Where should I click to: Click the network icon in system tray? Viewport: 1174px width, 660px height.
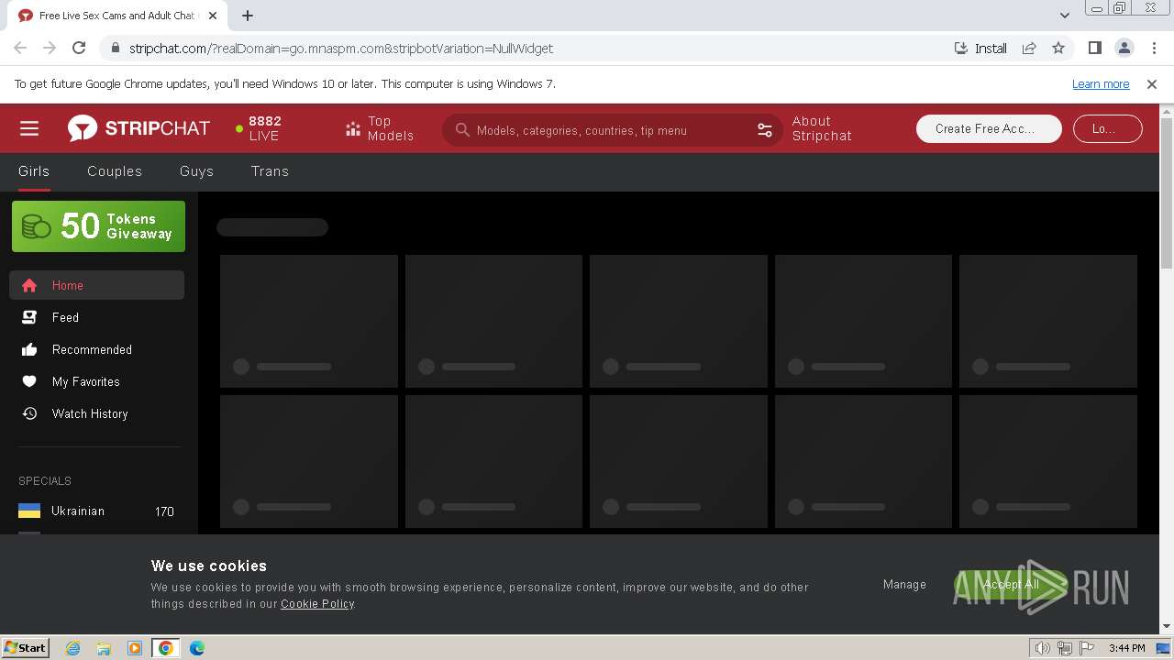coord(1065,648)
